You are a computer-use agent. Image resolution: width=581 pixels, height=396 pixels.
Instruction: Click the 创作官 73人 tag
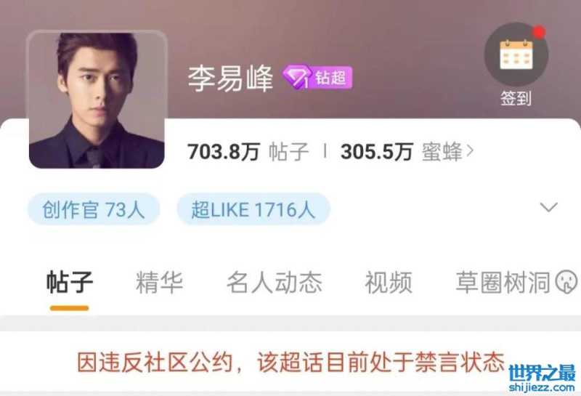pos(94,209)
